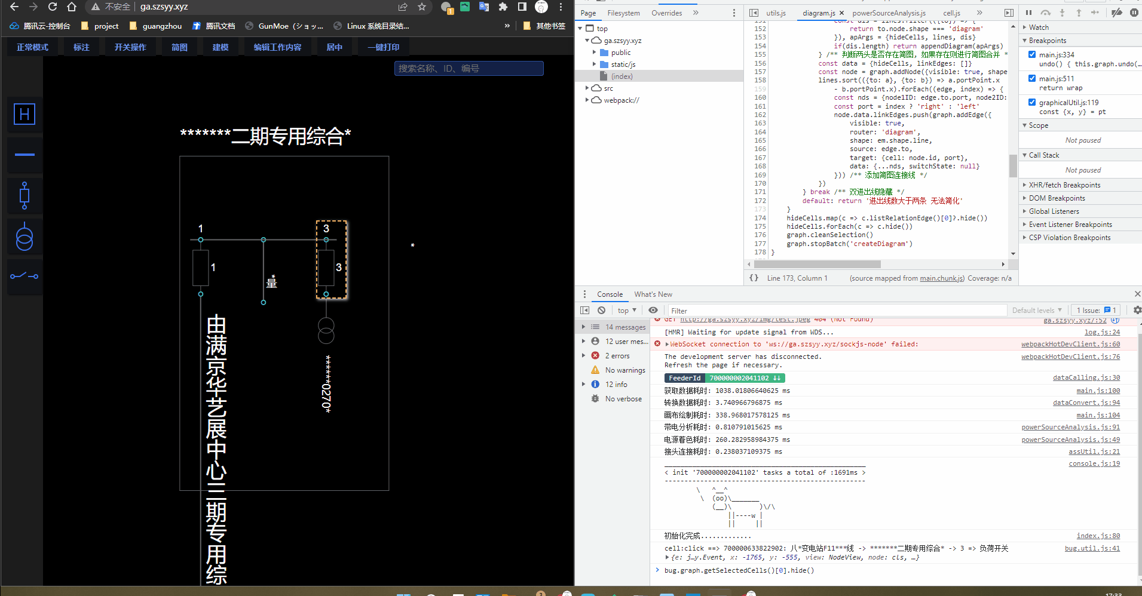Toggle the graphicalUtil.js:119 breakpoint checkbox
The image size is (1142, 596).
[x=1032, y=102]
